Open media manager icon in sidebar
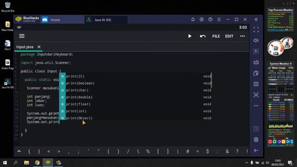 coord(256,84)
